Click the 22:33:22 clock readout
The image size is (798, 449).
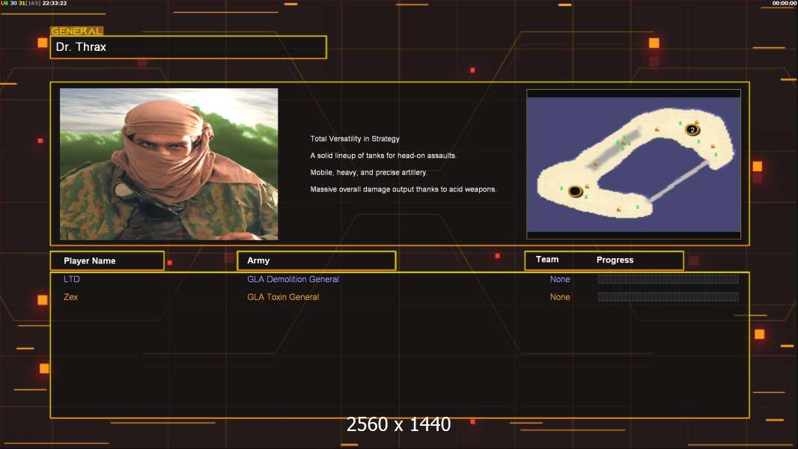[x=55, y=3]
